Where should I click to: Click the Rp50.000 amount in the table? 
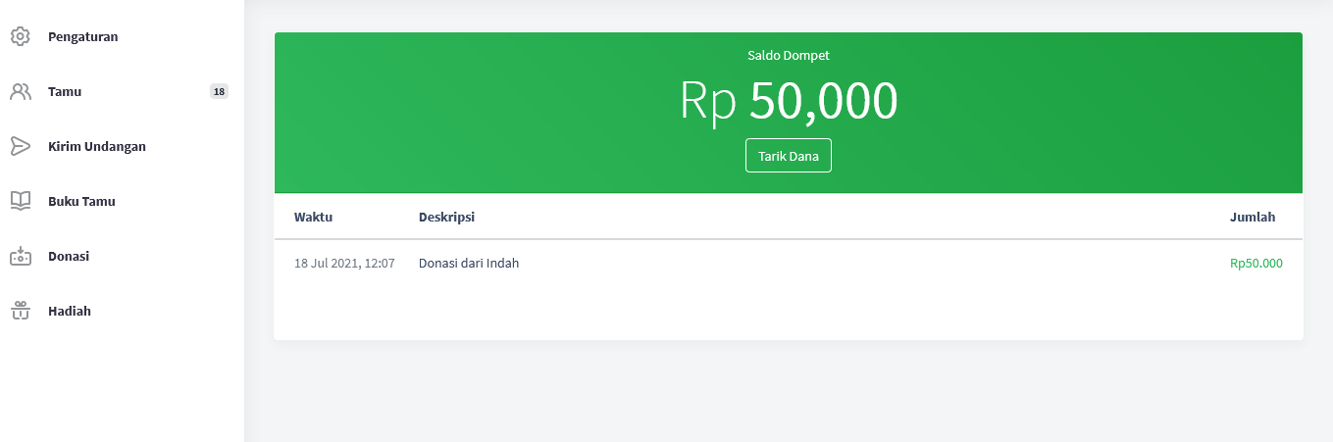tap(1256, 263)
